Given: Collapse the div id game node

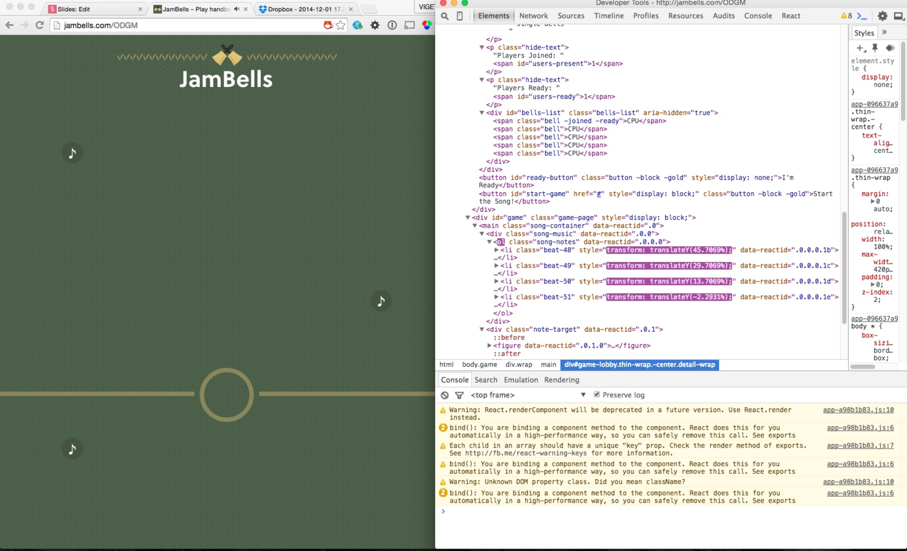Looking at the screenshot, I should (x=468, y=217).
